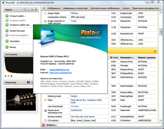Click JPEG (old-style) compression value
This screenshot has width=164, height=129.
pyautogui.click(x=78, y=17)
